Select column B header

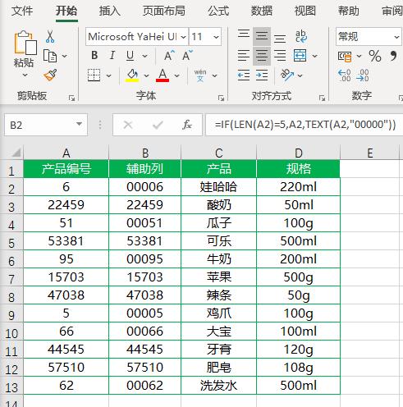coord(145,153)
